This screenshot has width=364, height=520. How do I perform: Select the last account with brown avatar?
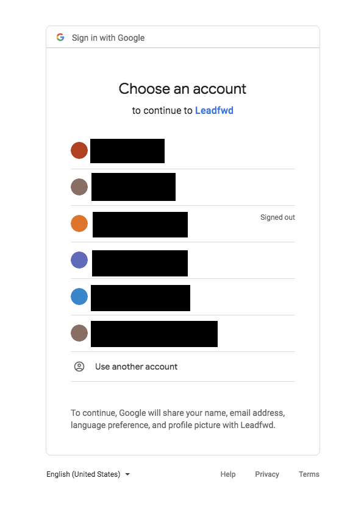(183, 333)
